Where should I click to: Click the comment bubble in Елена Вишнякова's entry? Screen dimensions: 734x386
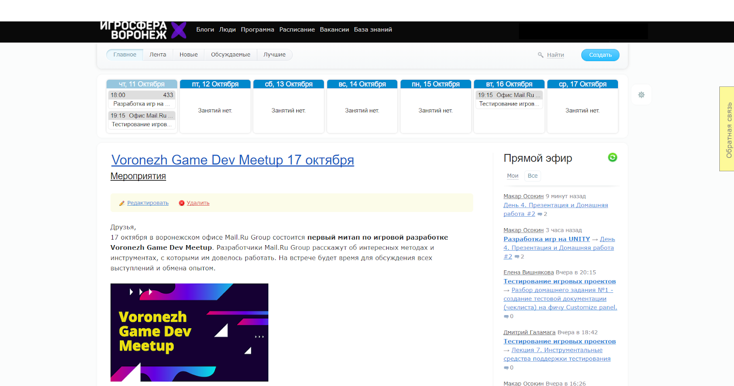pyautogui.click(x=506, y=316)
